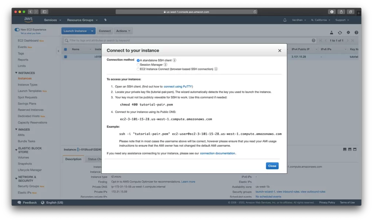The height and width of the screenshot is (221, 373).
Task: Open the notifications bell
Action: click(x=285, y=20)
